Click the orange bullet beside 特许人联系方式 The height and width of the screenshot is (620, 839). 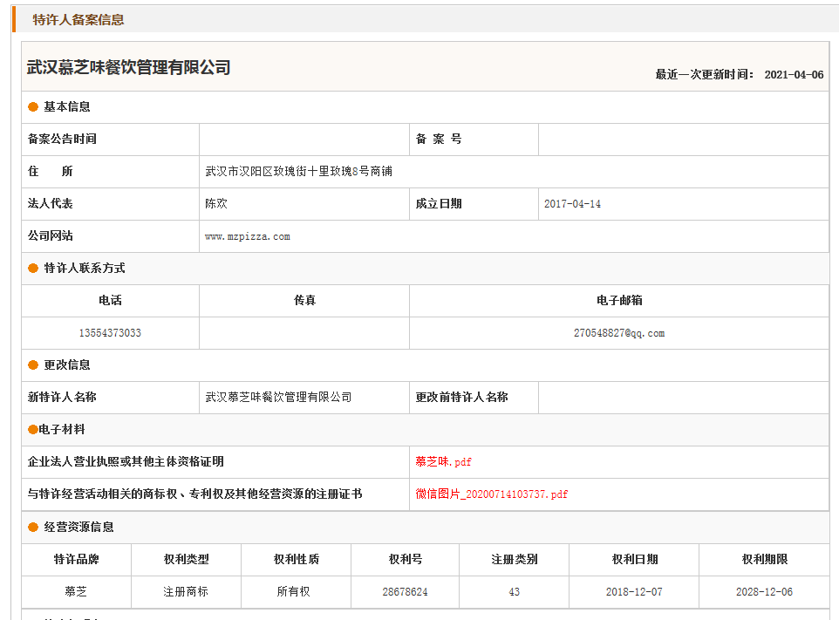[x=33, y=269]
